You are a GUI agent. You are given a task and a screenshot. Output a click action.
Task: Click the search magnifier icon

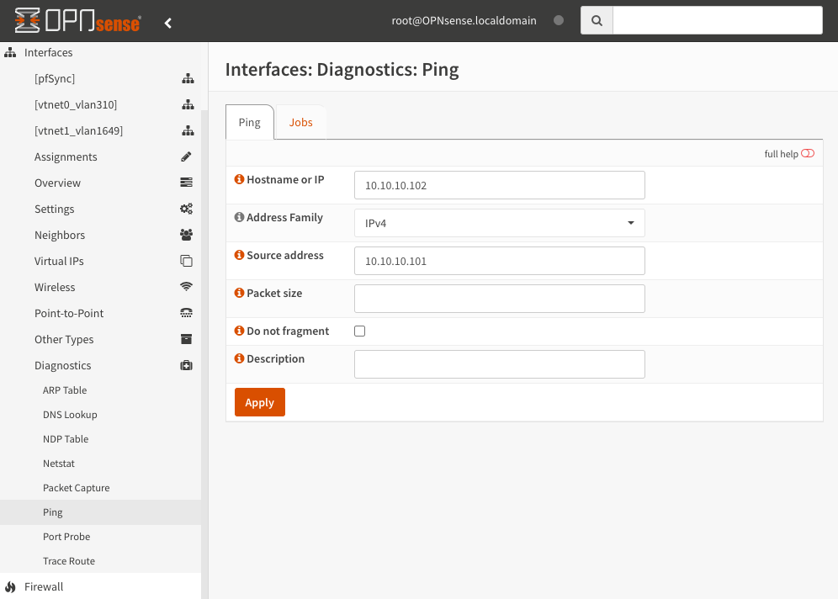coord(597,21)
